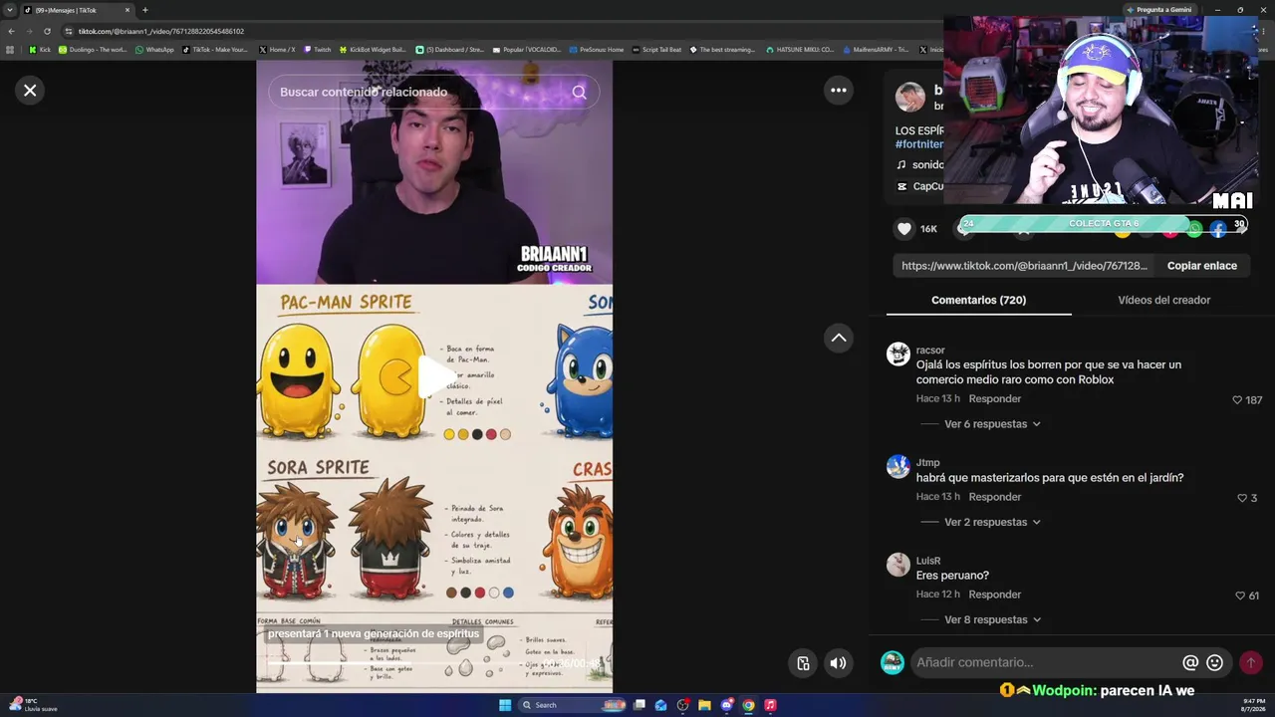Open racsor's profile avatar

click(898, 355)
